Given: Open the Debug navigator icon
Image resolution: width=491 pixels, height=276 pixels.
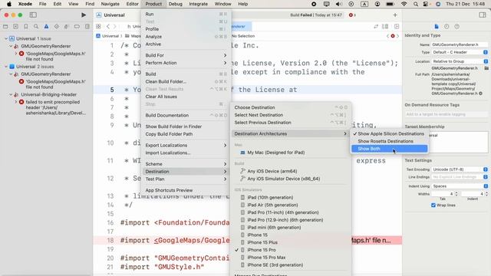Looking at the screenshot, I should point(67,27).
